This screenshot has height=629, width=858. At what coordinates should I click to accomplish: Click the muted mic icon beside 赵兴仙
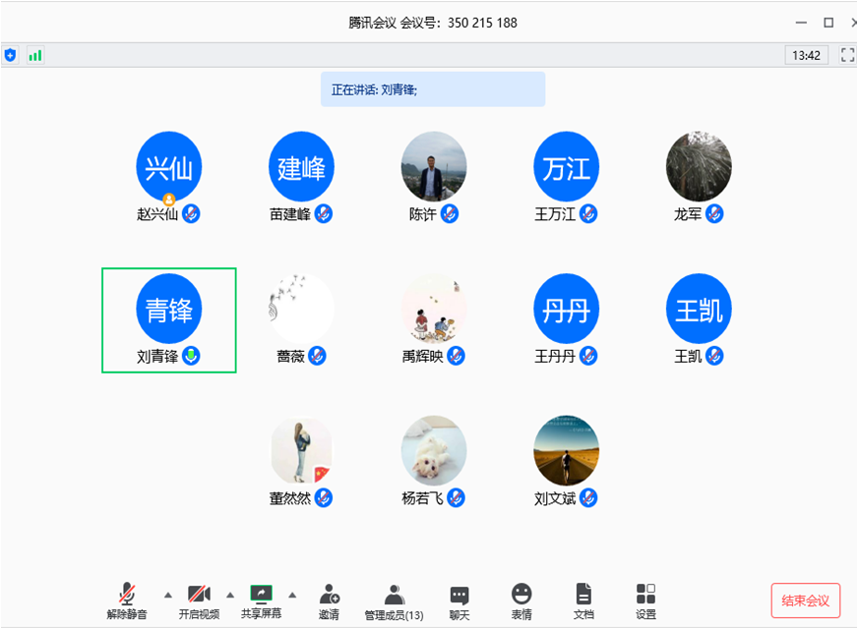[191, 213]
